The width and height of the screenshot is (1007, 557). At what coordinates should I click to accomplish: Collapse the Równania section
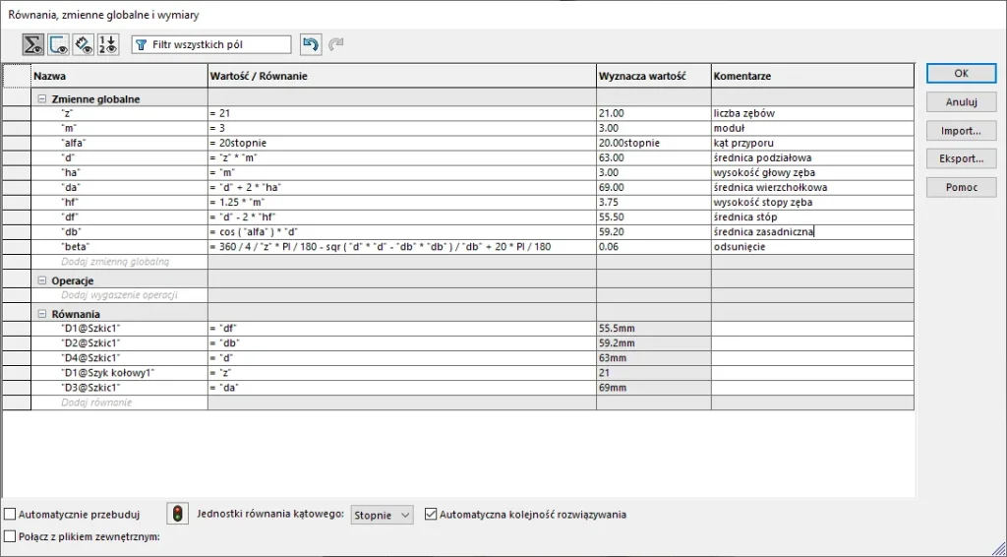pos(42,314)
